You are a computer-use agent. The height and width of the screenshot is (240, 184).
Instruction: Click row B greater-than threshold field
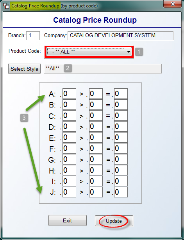(96, 104)
